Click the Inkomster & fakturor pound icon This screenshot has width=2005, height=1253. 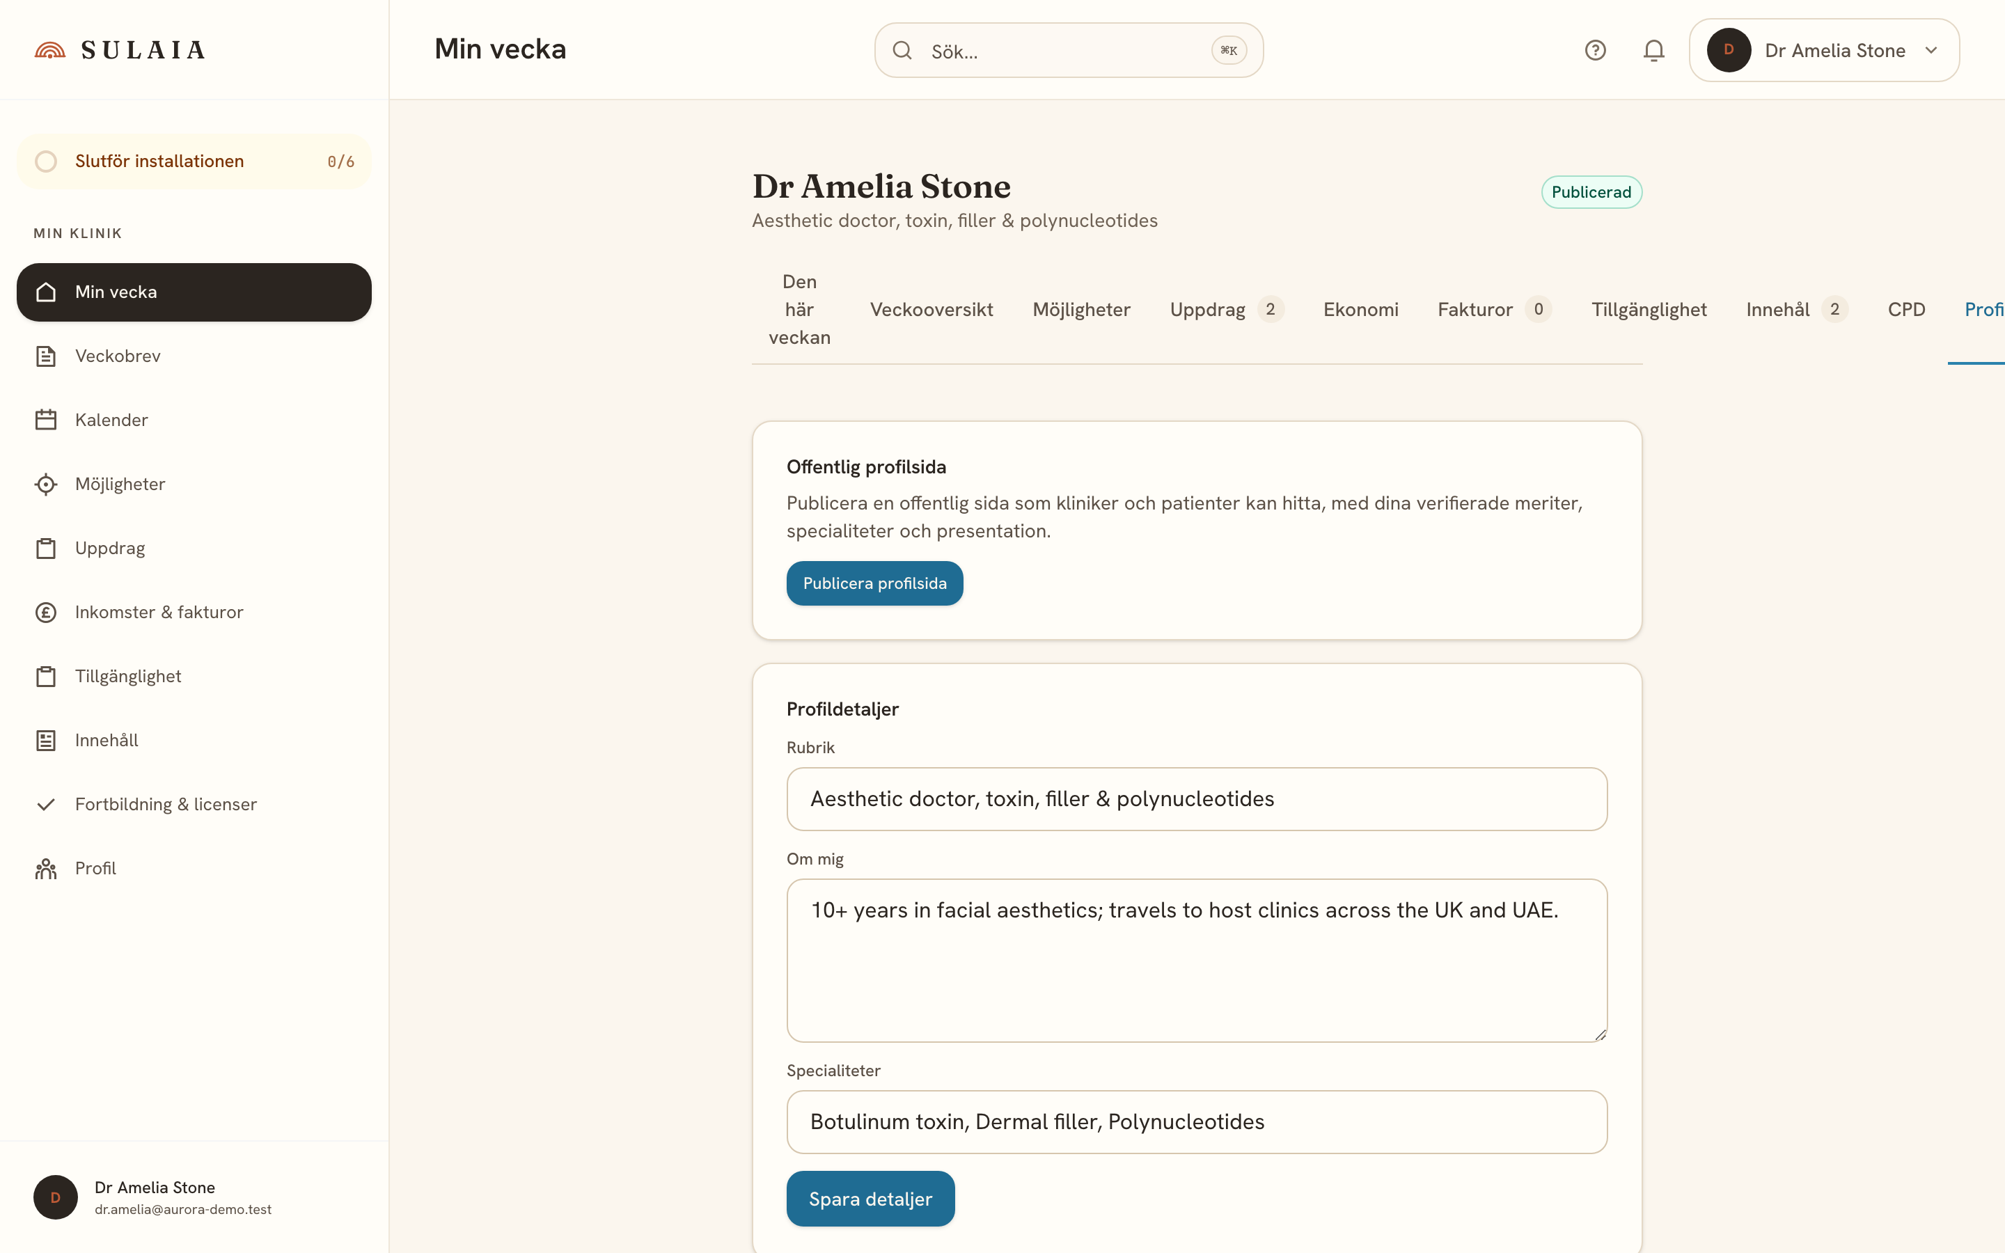coord(45,613)
